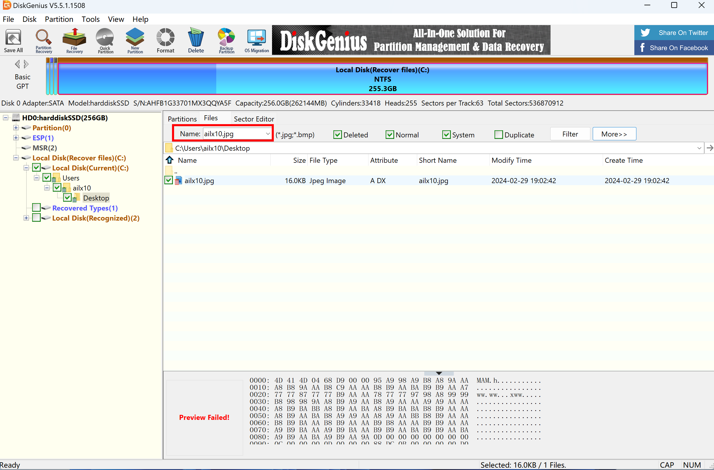The width and height of the screenshot is (714, 470).
Task: Click the More>> button
Action: click(614, 134)
